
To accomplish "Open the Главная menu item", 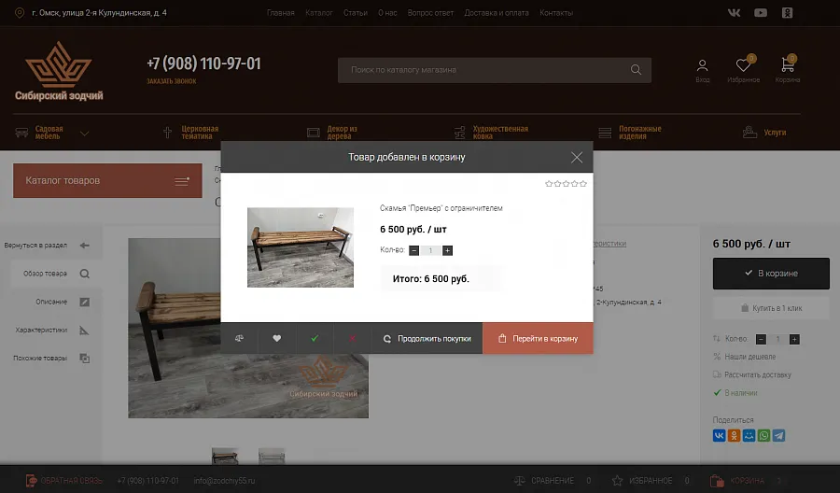I will pyautogui.click(x=281, y=13).
